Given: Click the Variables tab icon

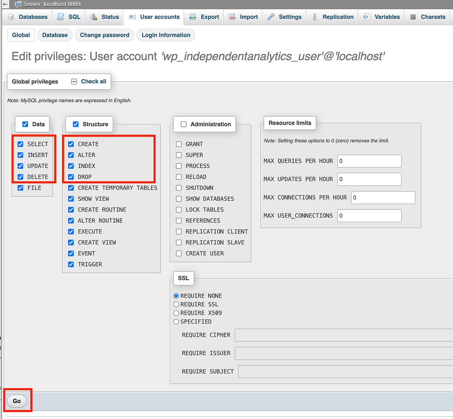Looking at the screenshot, I should (366, 17).
